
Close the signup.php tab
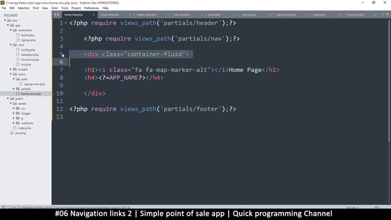coord(270,15)
